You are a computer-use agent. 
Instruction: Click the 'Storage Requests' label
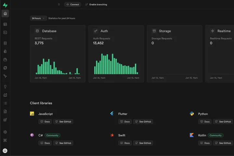pos(162,39)
